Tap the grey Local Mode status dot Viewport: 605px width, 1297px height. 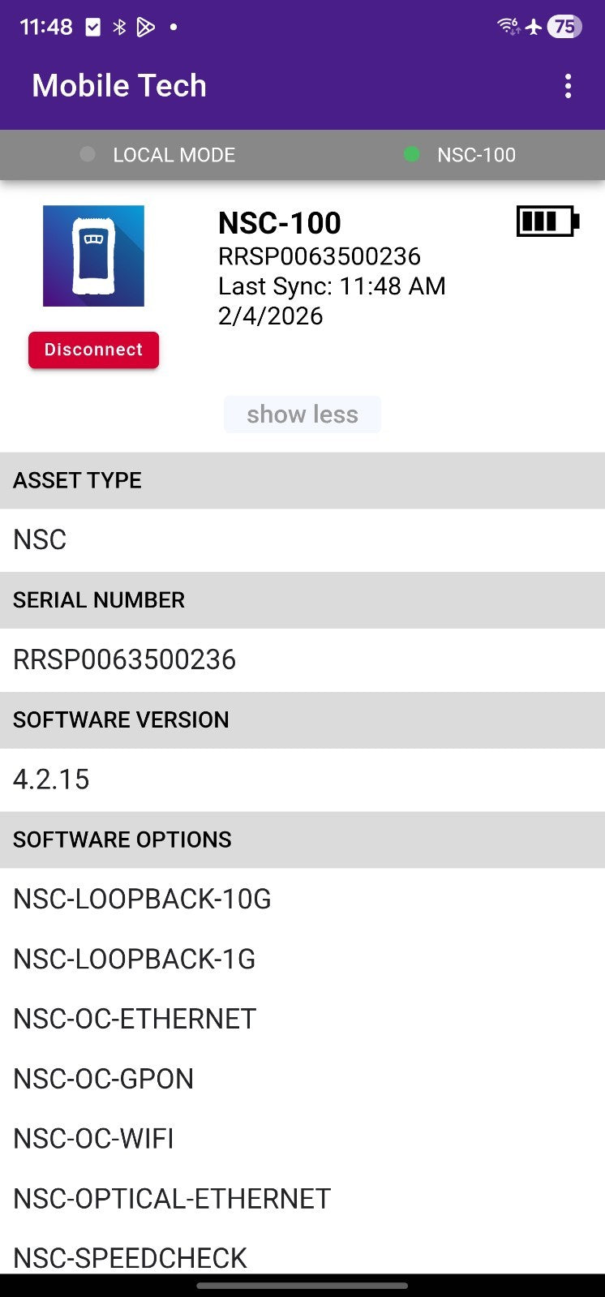[88, 154]
